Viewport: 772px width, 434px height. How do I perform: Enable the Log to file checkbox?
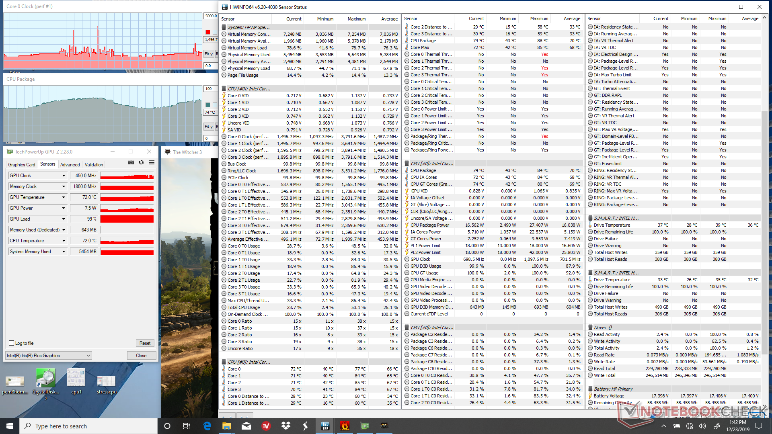tap(12, 343)
